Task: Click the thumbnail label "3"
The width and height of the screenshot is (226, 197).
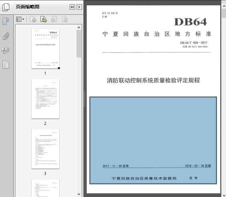Action: coord(45,174)
